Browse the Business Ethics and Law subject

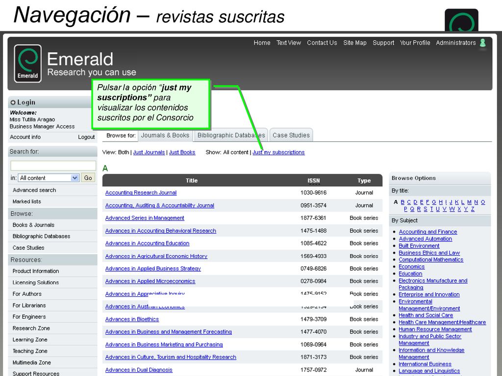[429, 253]
